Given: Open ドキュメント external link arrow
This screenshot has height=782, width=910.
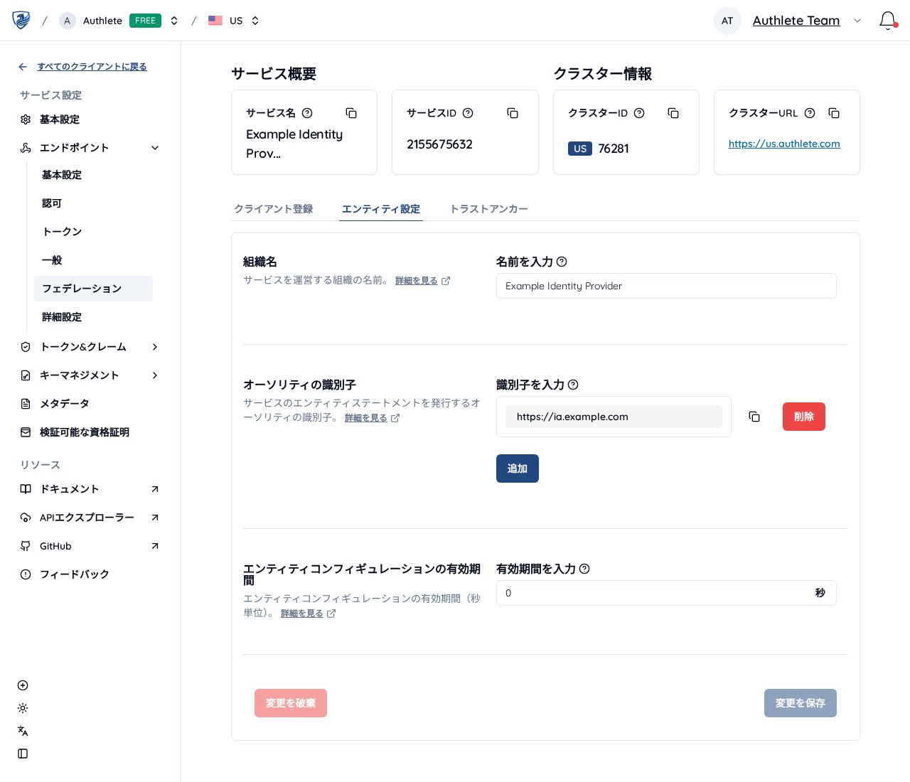Looking at the screenshot, I should (155, 489).
